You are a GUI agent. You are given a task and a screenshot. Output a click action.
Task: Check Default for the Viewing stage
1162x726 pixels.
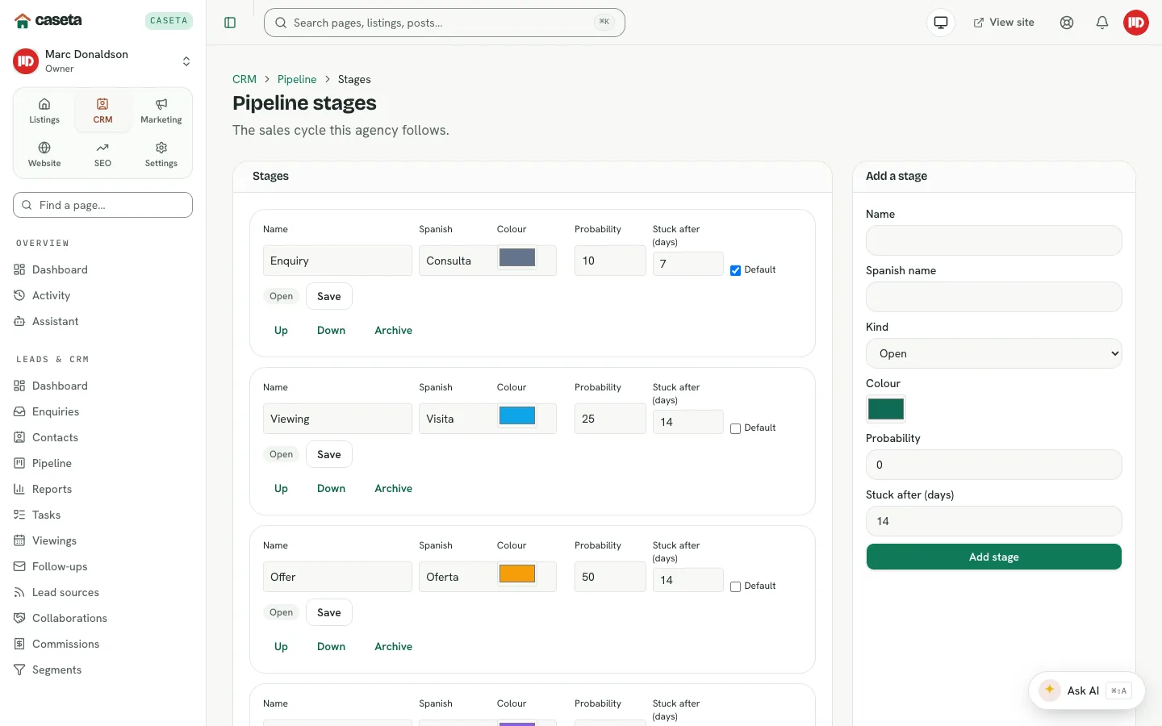[735, 428]
